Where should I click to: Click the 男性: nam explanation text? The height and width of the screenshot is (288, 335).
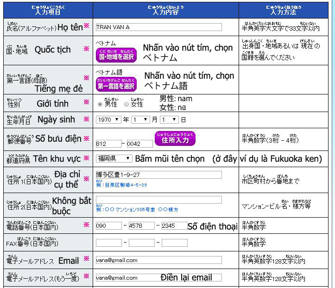pyautogui.click(x=176, y=99)
